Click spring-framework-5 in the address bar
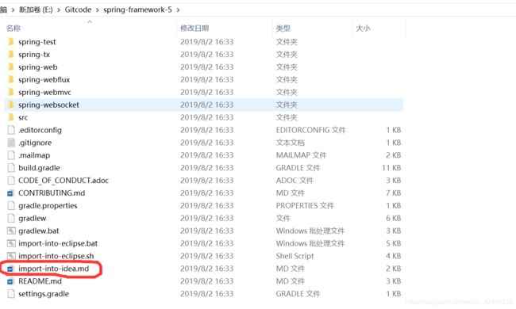Screen dimensions: 516x309 pos(137,10)
